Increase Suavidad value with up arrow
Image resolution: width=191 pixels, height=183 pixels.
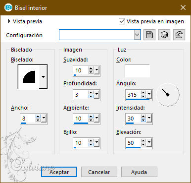(x=91, y=68)
